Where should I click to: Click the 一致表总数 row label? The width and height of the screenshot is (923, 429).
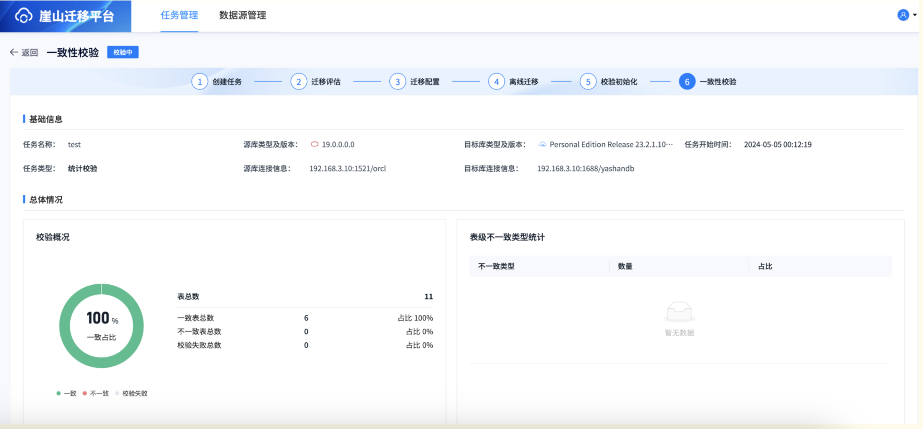click(x=196, y=318)
